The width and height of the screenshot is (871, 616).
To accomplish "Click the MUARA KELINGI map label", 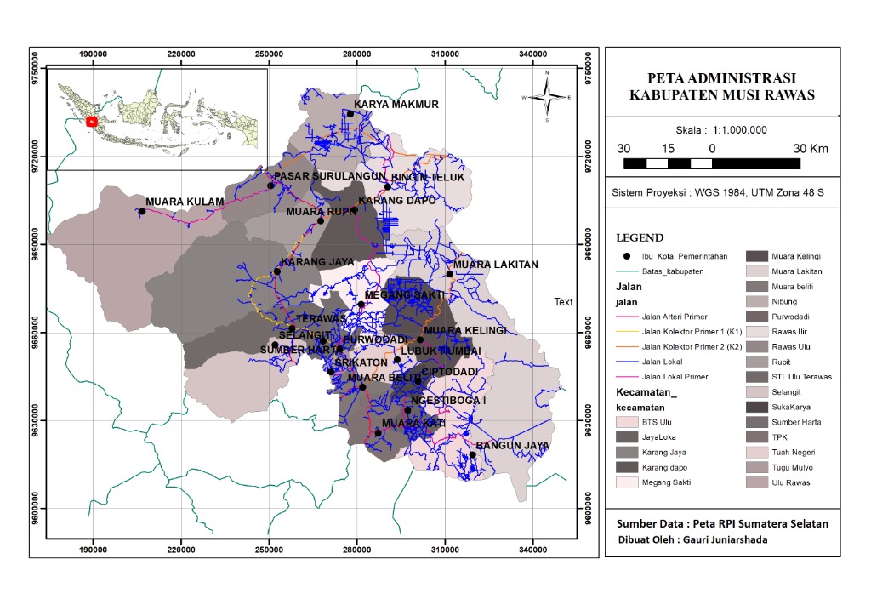I will (x=465, y=330).
